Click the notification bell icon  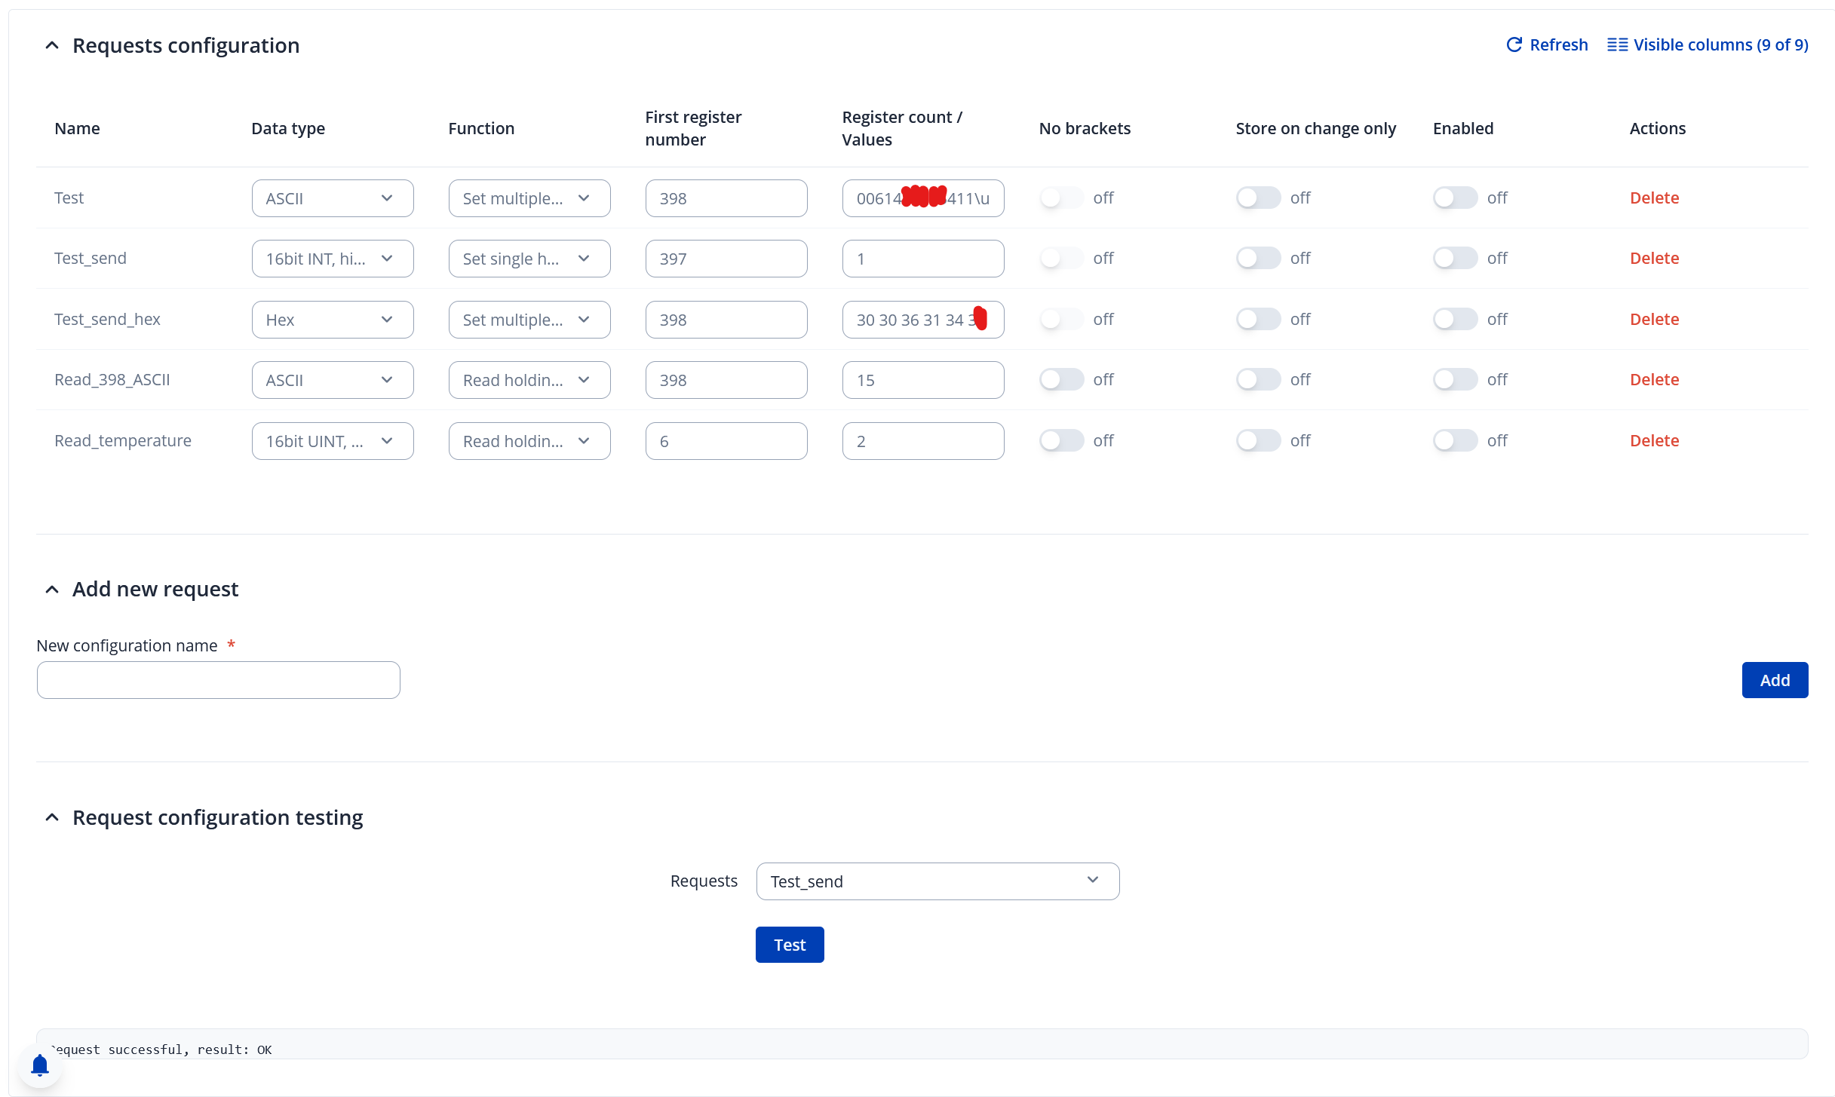pos(40,1065)
